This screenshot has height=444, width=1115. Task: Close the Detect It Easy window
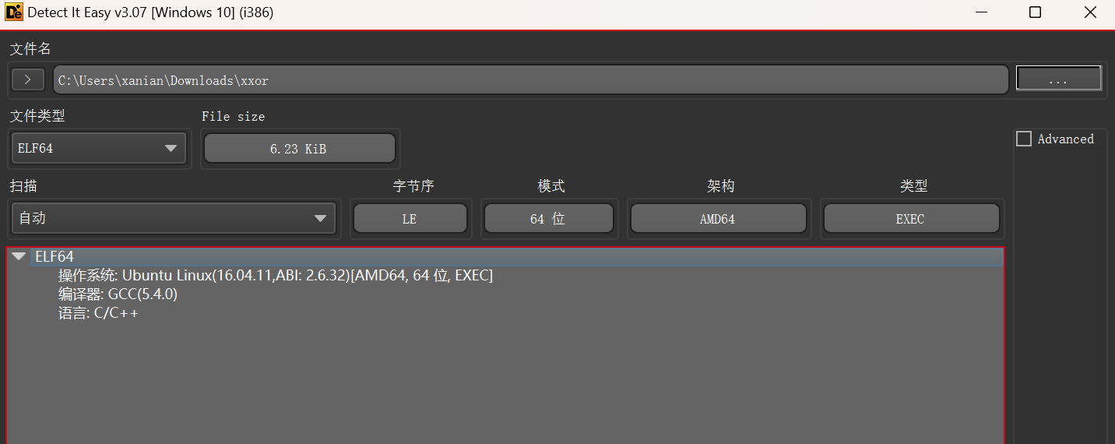[1089, 12]
